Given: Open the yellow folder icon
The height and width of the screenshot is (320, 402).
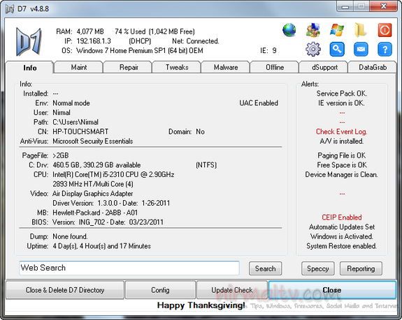Looking at the screenshot, I should pos(360,30).
